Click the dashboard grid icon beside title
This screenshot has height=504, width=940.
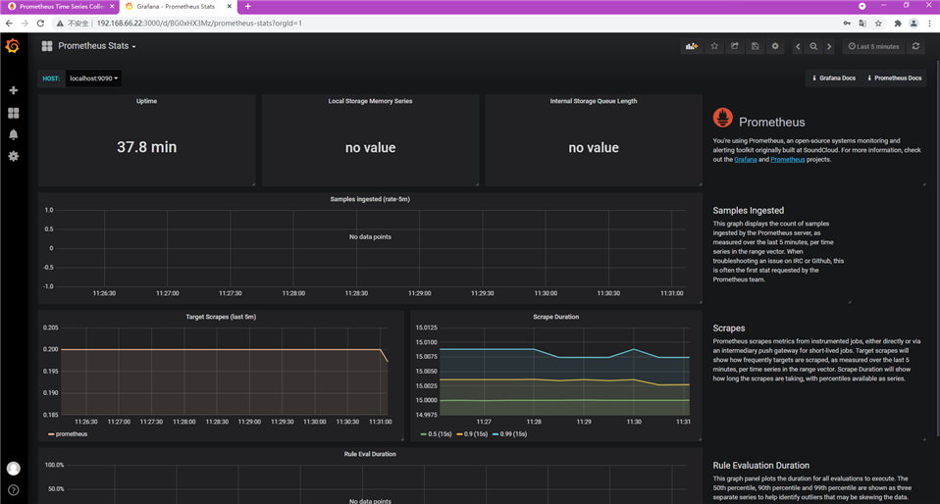click(47, 46)
